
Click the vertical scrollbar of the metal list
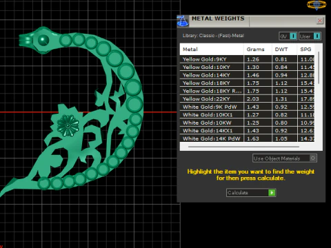319,68
